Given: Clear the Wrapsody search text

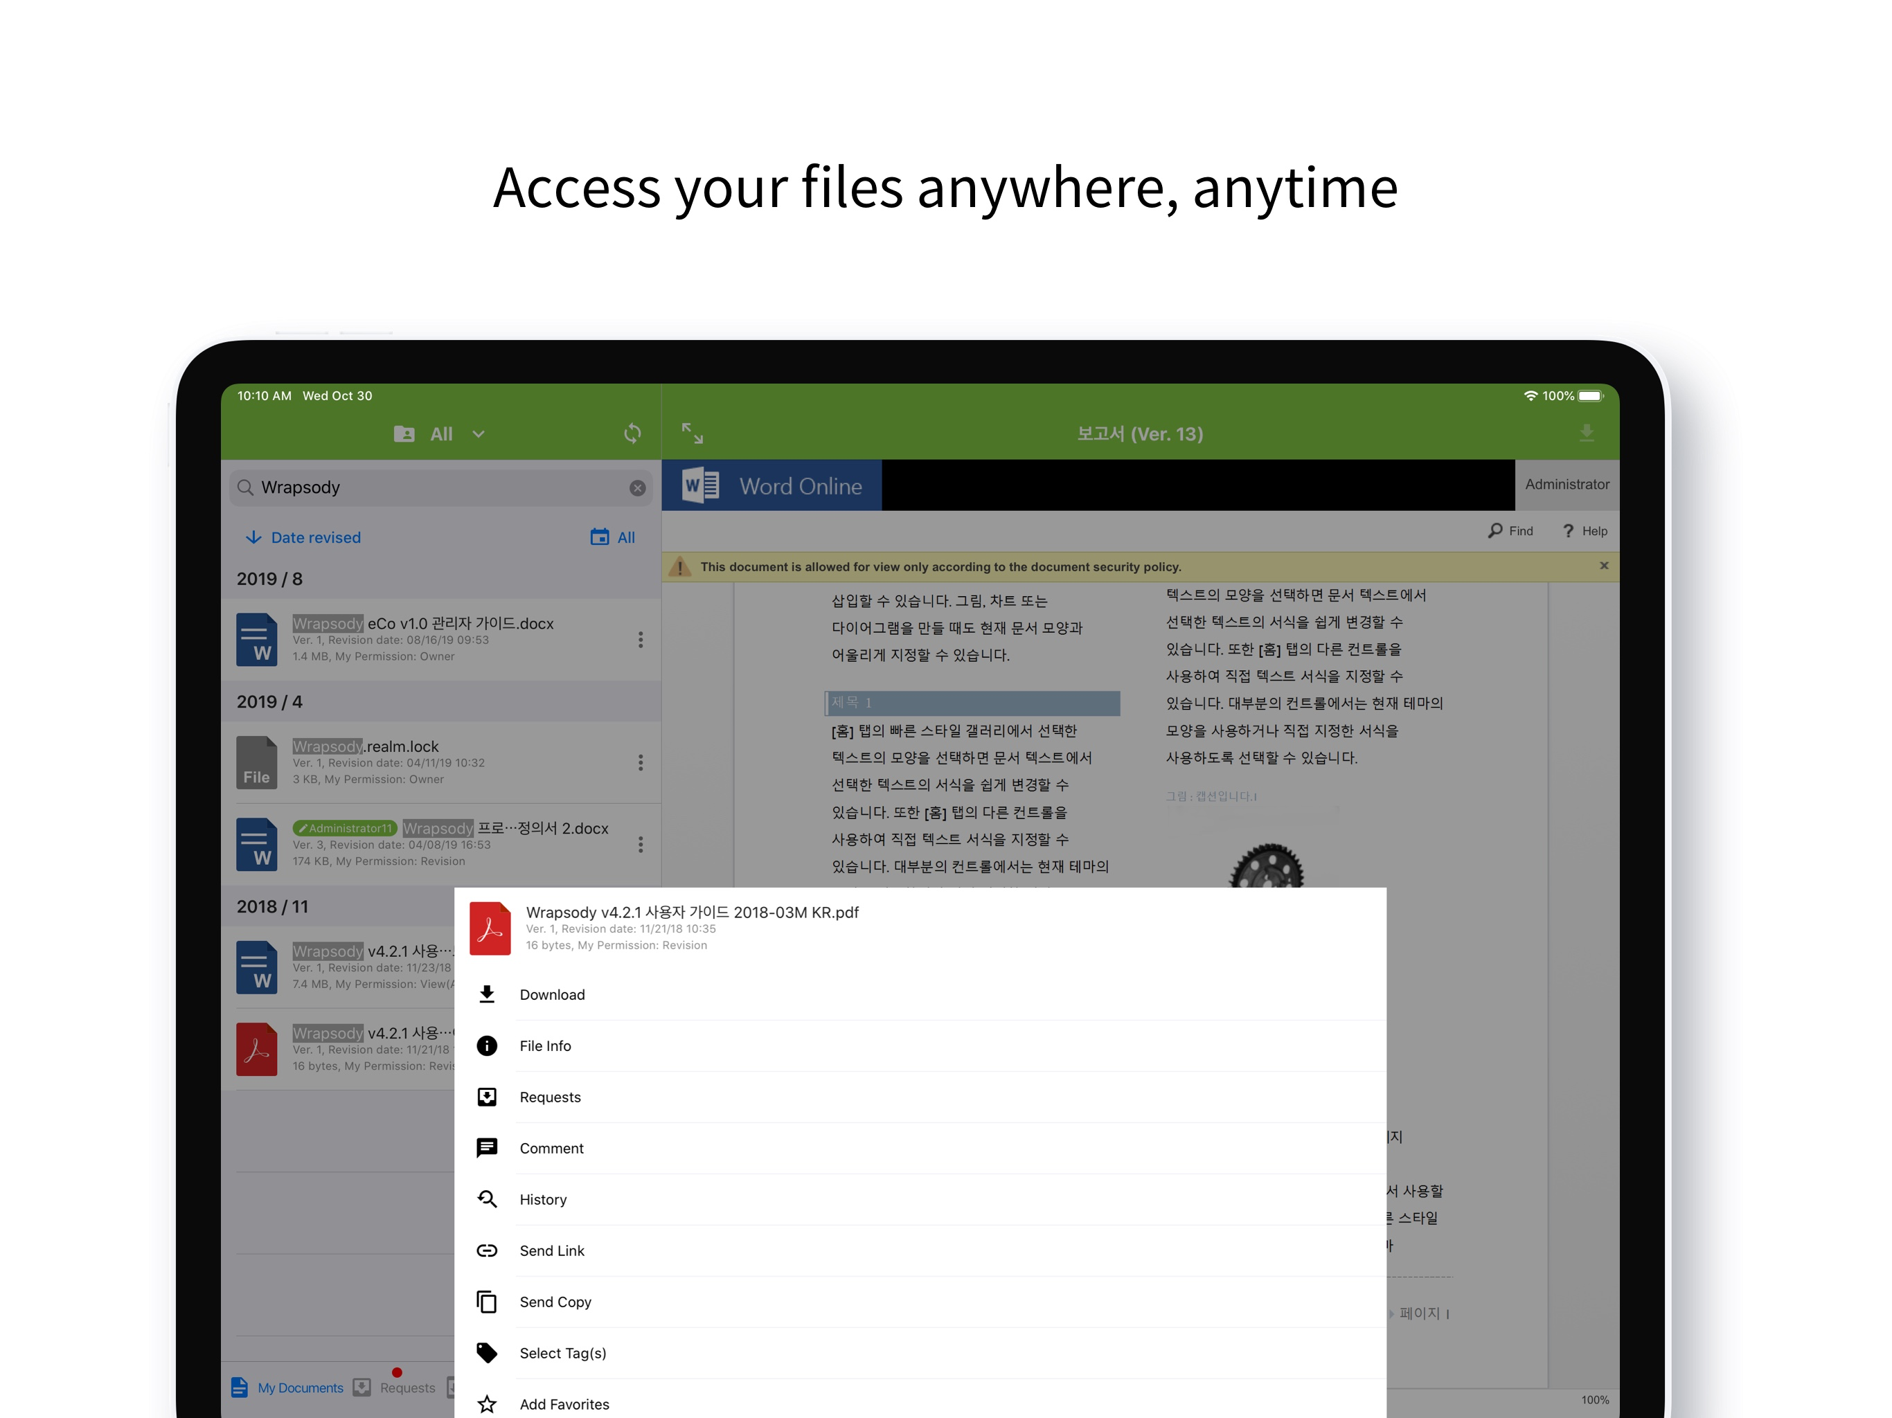Looking at the screenshot, I should [x=637, y=487].
